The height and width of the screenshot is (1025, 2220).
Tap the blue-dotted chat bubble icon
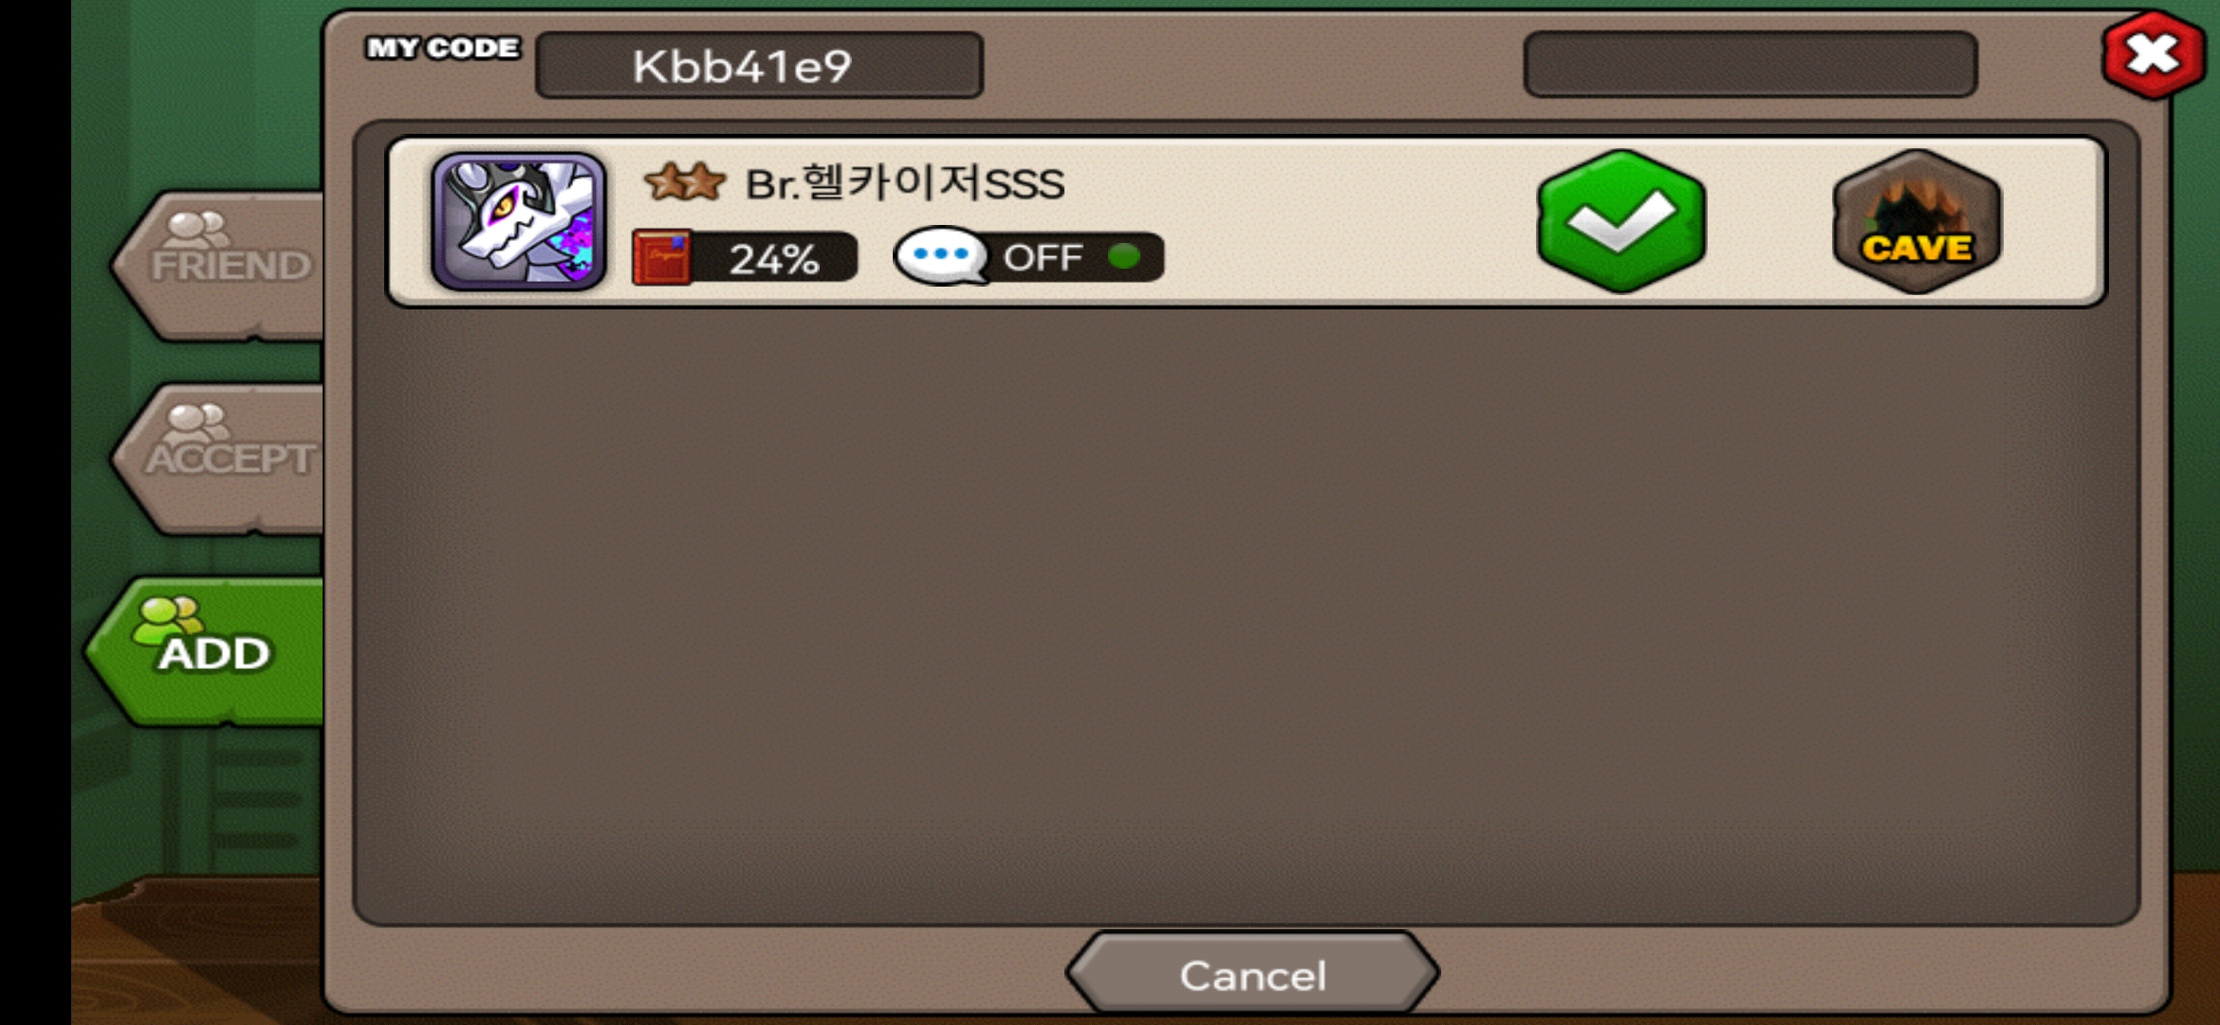click(942, 255)
